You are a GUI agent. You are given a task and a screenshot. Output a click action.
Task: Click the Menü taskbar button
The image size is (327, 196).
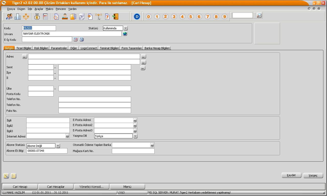(127, 187)
